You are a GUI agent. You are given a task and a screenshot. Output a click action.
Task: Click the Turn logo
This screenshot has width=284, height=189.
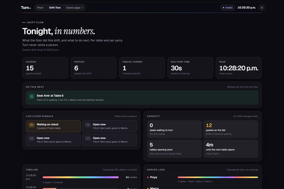[x=26, y=8]
